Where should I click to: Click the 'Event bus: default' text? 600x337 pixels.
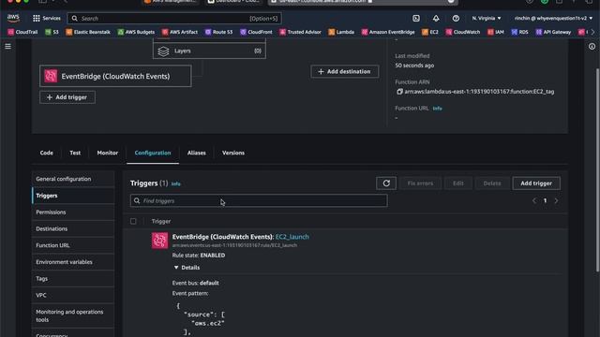(196, 283)
